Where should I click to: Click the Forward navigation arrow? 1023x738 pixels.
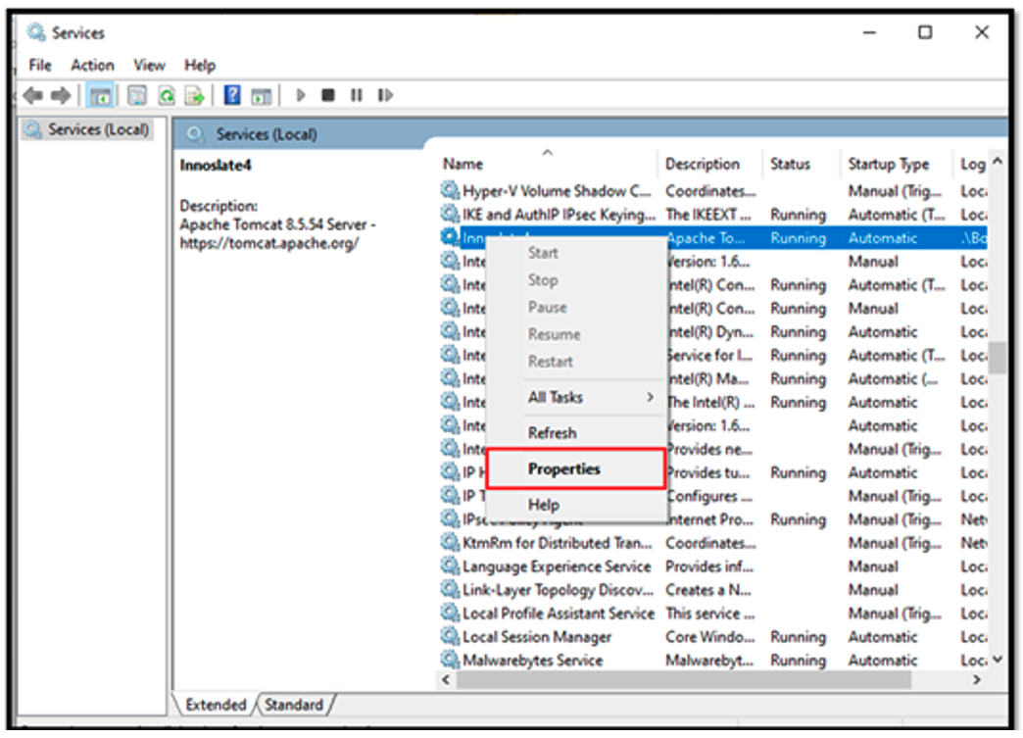click(59, 94)
